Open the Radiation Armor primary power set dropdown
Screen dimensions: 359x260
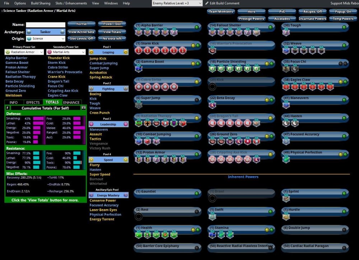(41, 52)
